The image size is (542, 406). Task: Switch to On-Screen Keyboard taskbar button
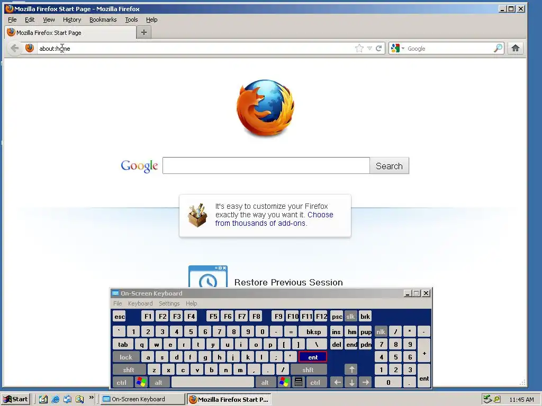(x=143, y=399)
